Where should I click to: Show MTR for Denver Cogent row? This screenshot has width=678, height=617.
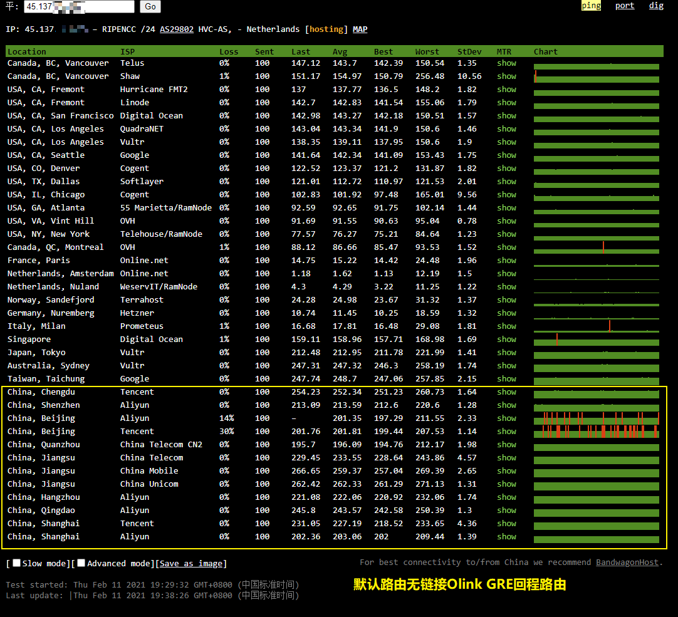click(506, 169)
